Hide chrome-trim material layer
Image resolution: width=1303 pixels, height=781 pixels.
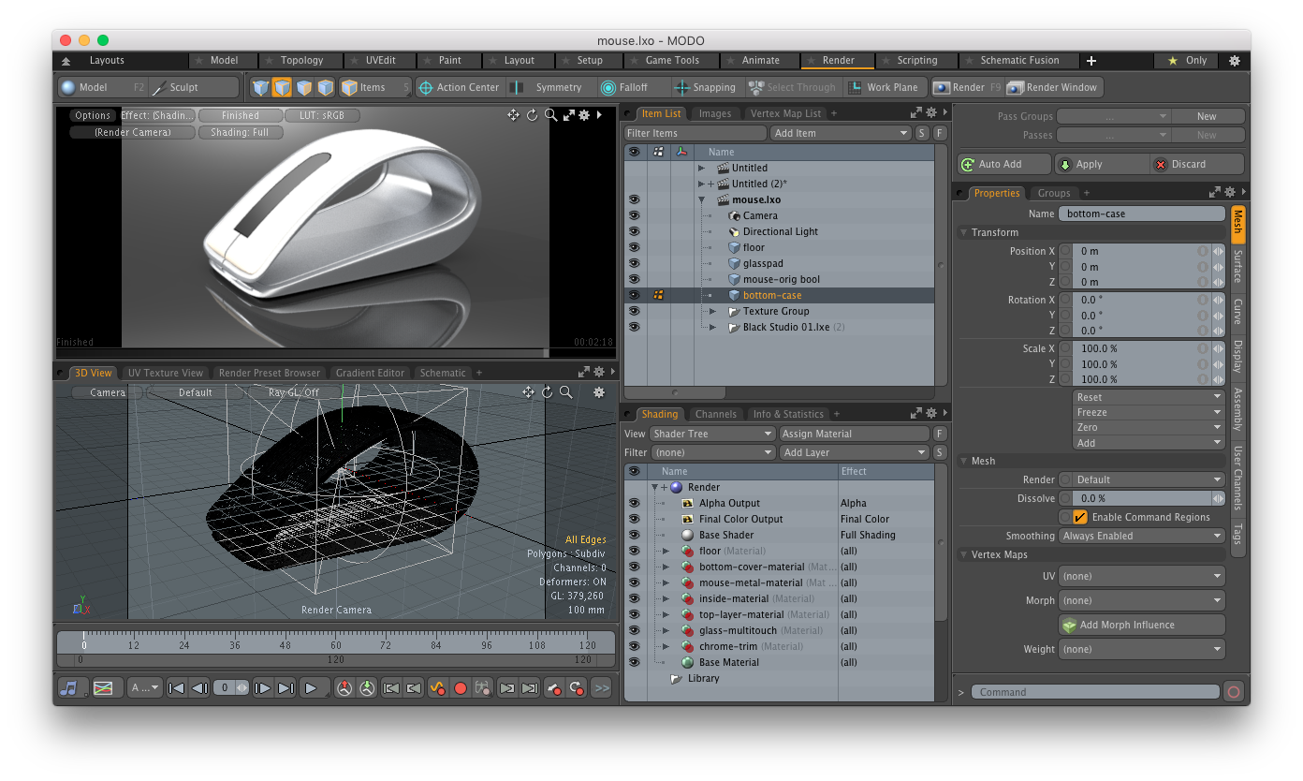[634, 646]
